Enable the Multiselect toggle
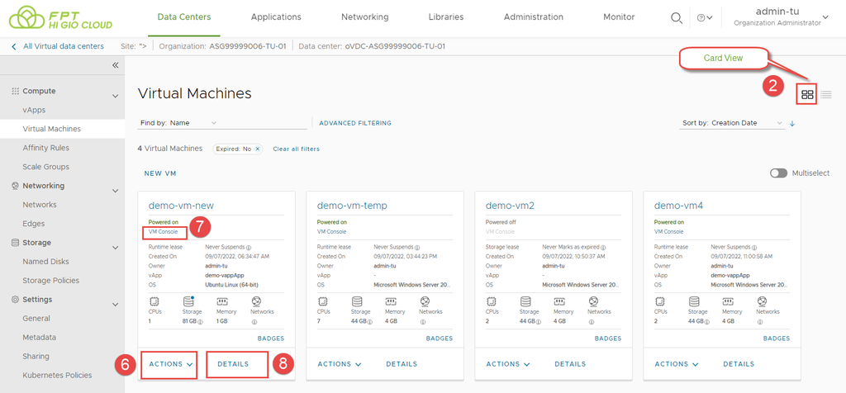 [778, 173]
